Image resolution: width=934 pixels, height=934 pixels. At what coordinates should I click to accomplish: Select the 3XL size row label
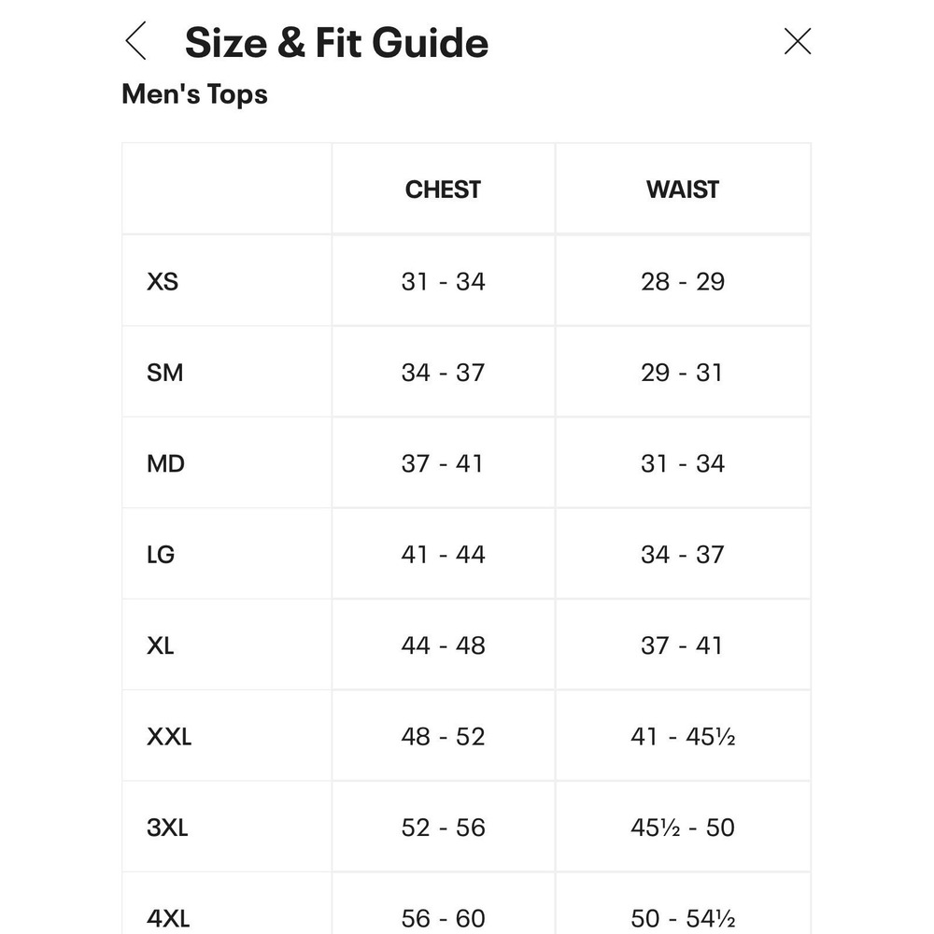pyautogui.click(x=167, y=828)
